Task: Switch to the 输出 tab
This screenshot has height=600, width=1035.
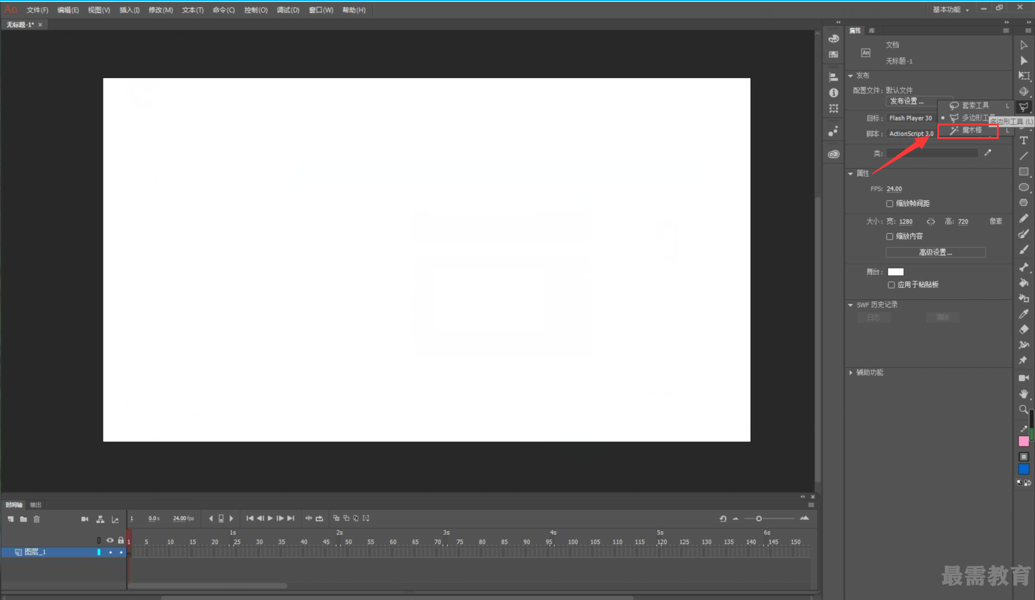Action: [x=36, y=505]
